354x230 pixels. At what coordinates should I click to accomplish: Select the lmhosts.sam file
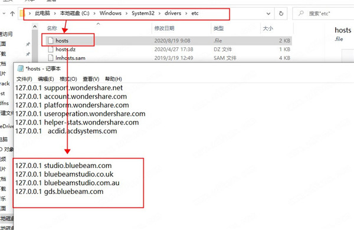tap(70, 58)
